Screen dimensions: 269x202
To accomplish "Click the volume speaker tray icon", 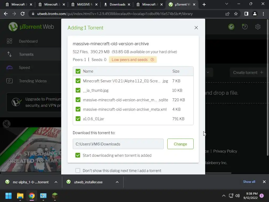I will tap(237, 196).
